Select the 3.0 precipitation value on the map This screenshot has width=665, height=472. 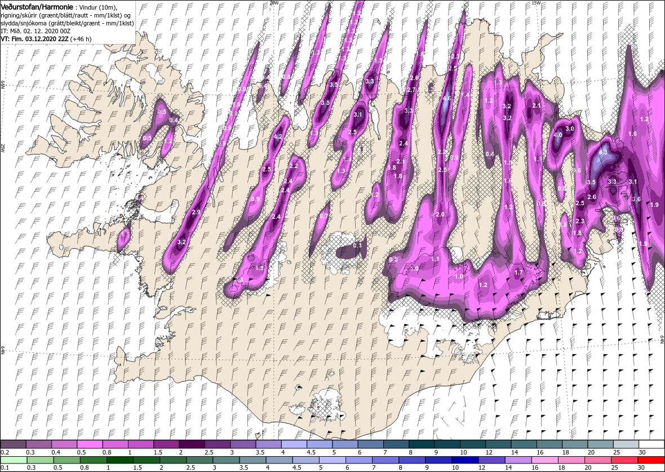pyautogui.click(x=570, y=129)
